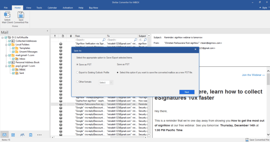Collapse the Local Folders tree node
The image size is (270, 142).
coord(6,45)
